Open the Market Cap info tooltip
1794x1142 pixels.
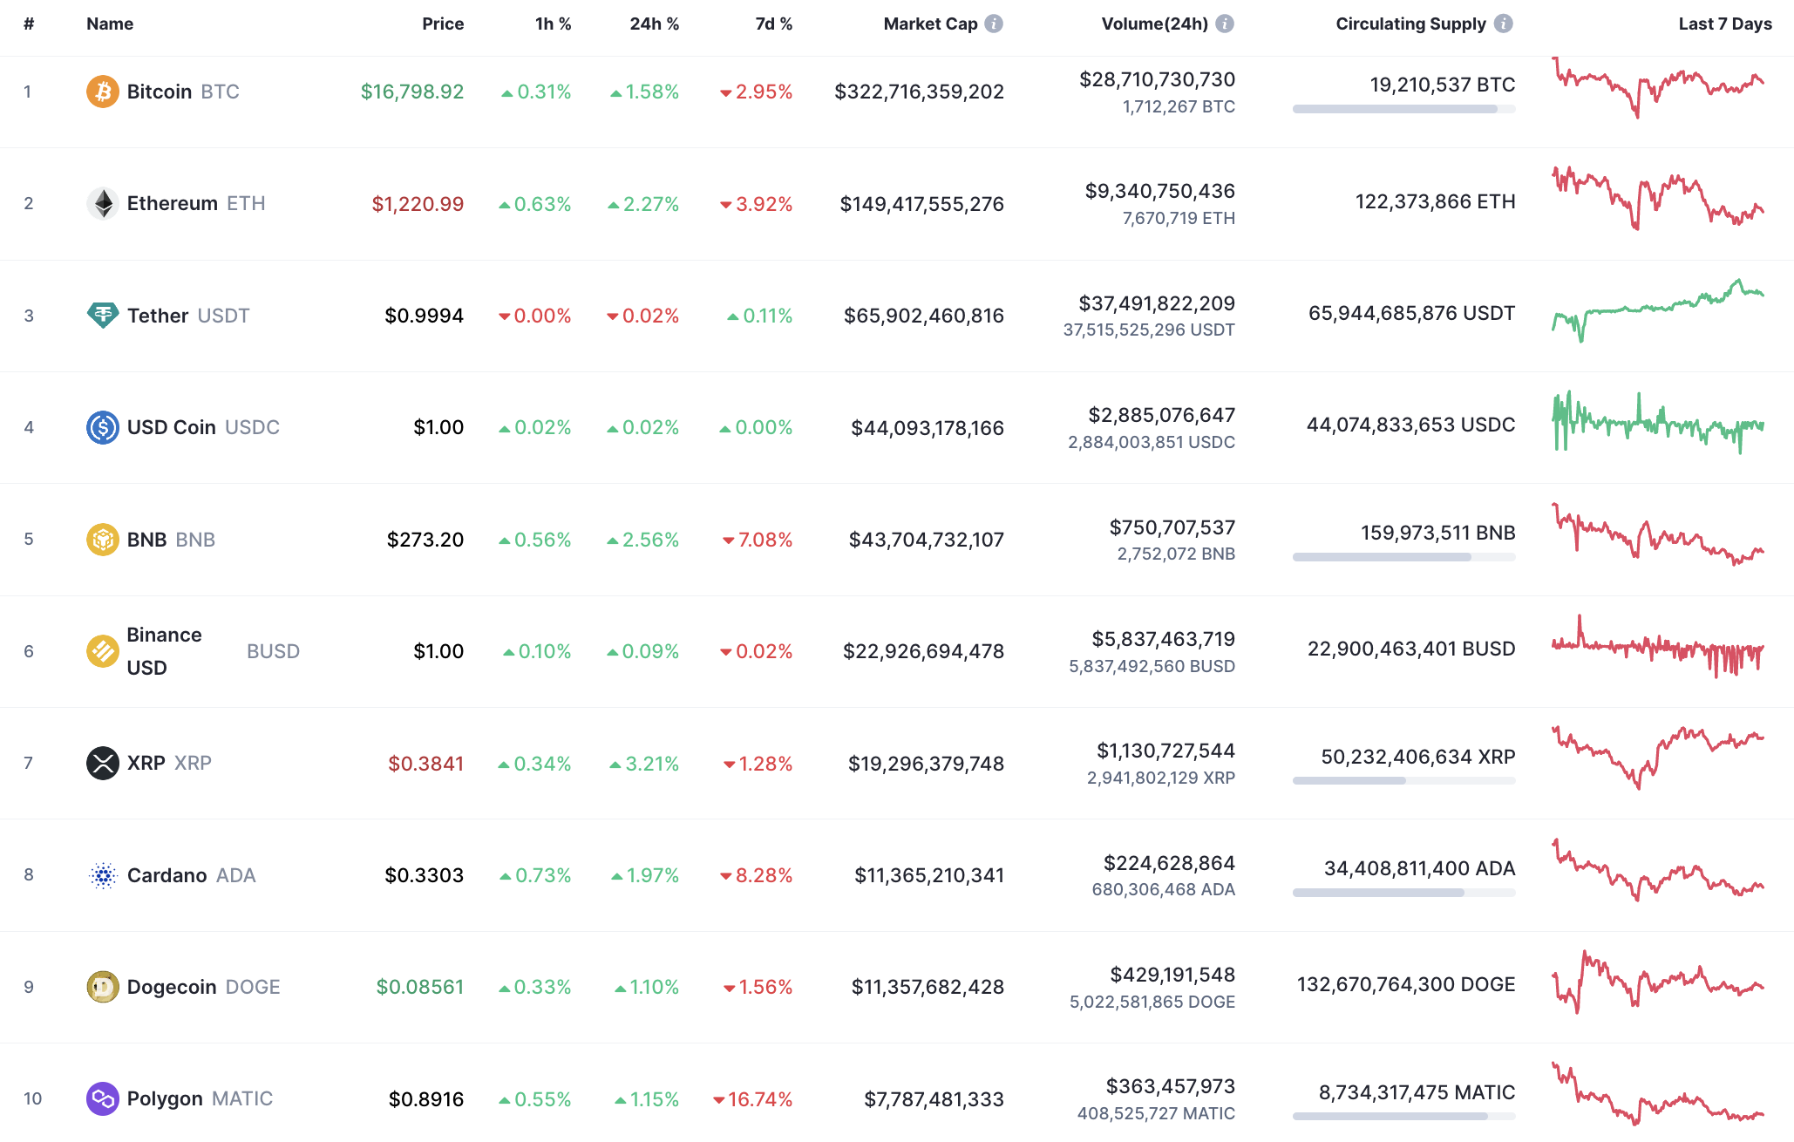(x=993, y=24)
